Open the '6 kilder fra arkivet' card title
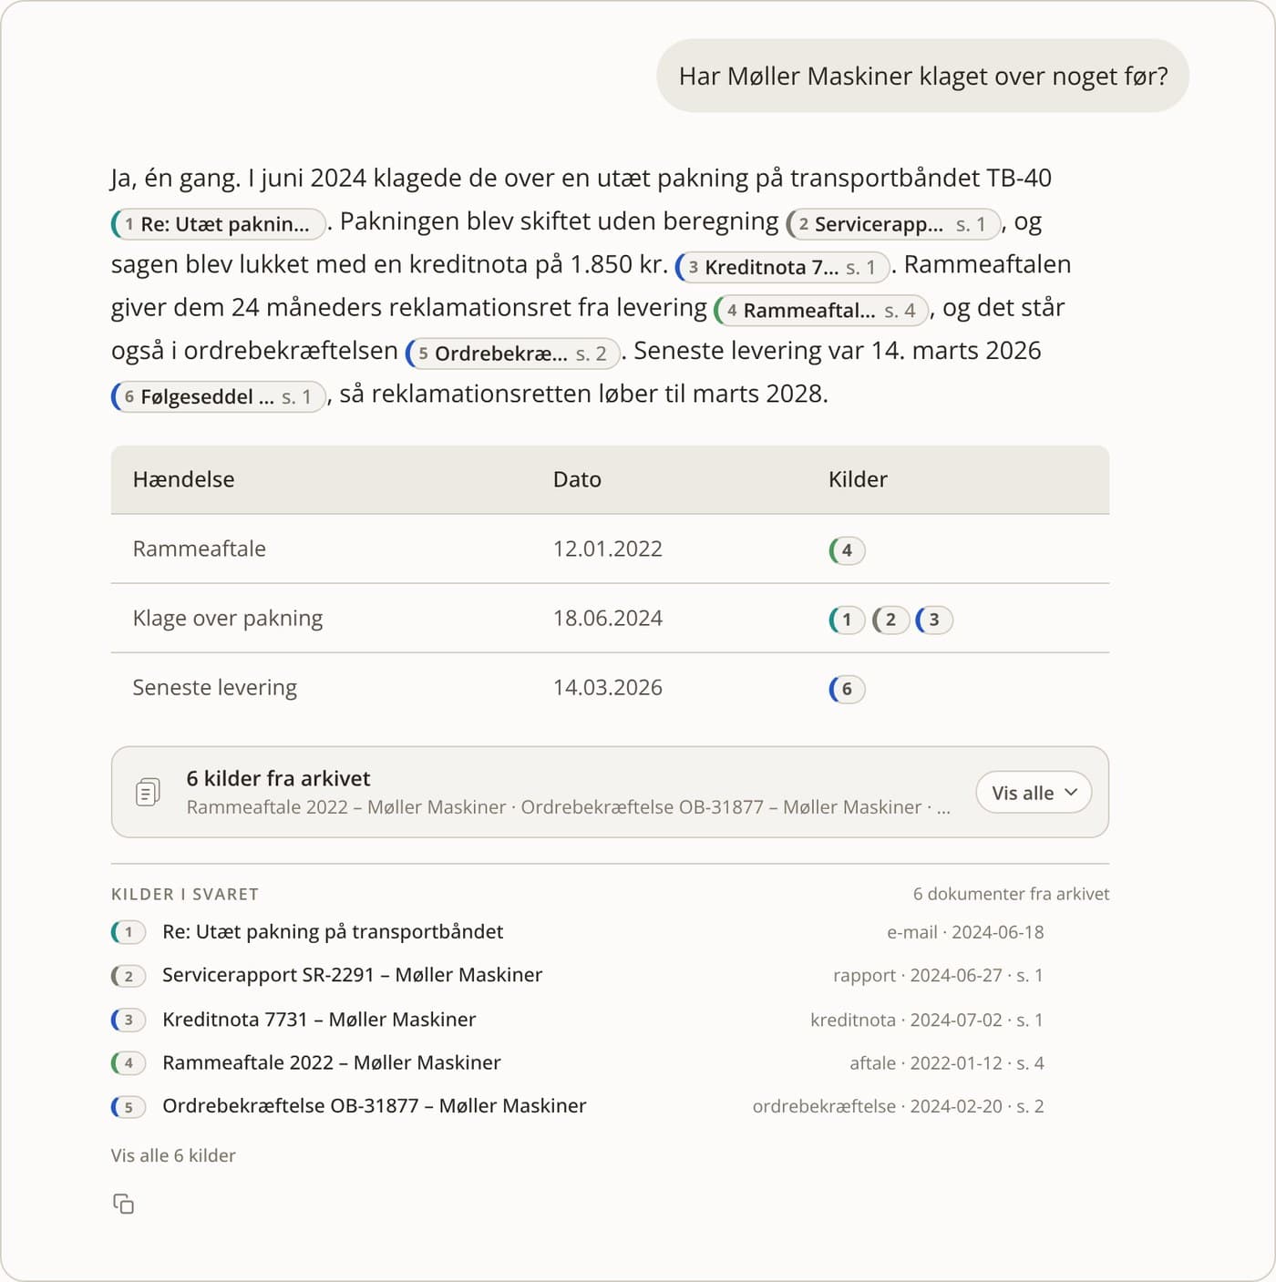The image size is (1276, 1282). click(278, 778)
